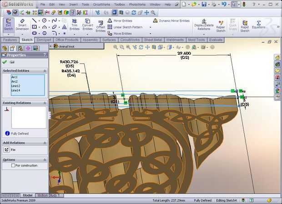282x204 pixels.
Task: Select Line12 in Selected Entities list
Action: [15, 86]
